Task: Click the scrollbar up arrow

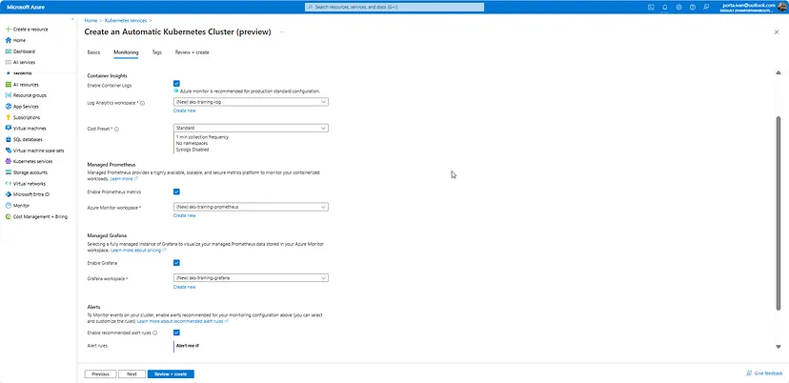Action: click(x=779, y=73)
